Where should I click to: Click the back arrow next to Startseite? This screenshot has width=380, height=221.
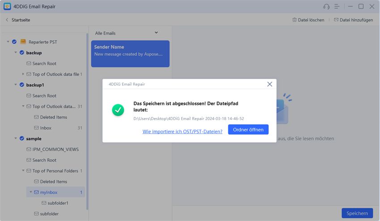click(7, 20)
